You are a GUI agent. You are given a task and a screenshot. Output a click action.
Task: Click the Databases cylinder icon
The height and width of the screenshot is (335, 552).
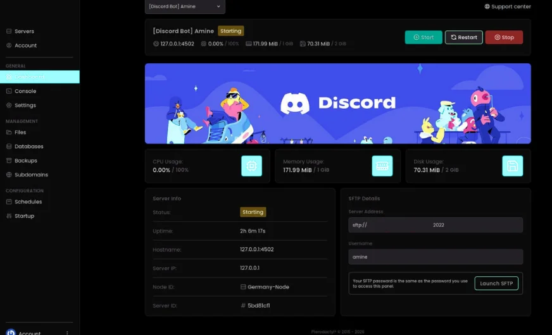tap(9, 146)
